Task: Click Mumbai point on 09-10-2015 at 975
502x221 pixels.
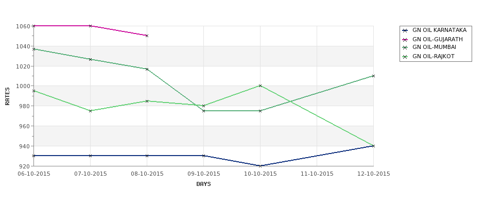Action: pos(203,111)
